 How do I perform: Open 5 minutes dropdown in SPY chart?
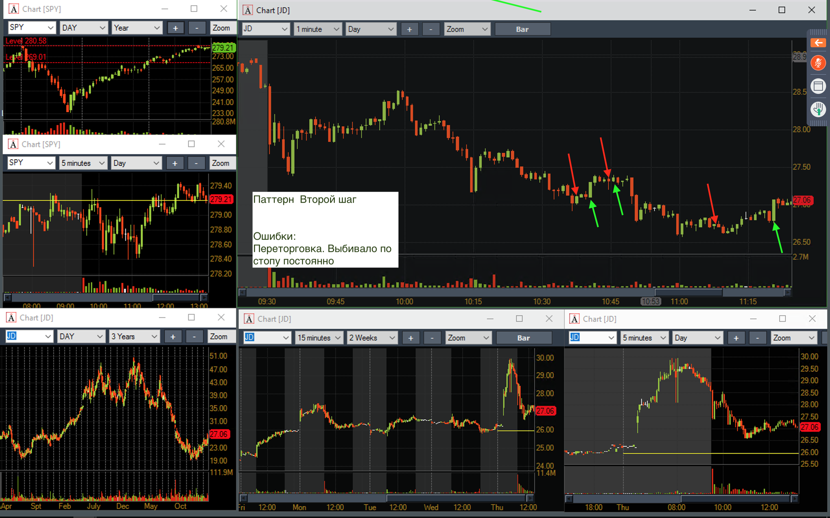pyautogui.click(x=83, y=163)
